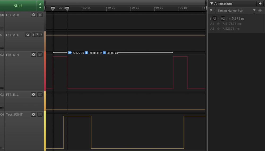Click the green Start capture button
This screenshot has height=151, width=265.
click(x=18, y=6)
